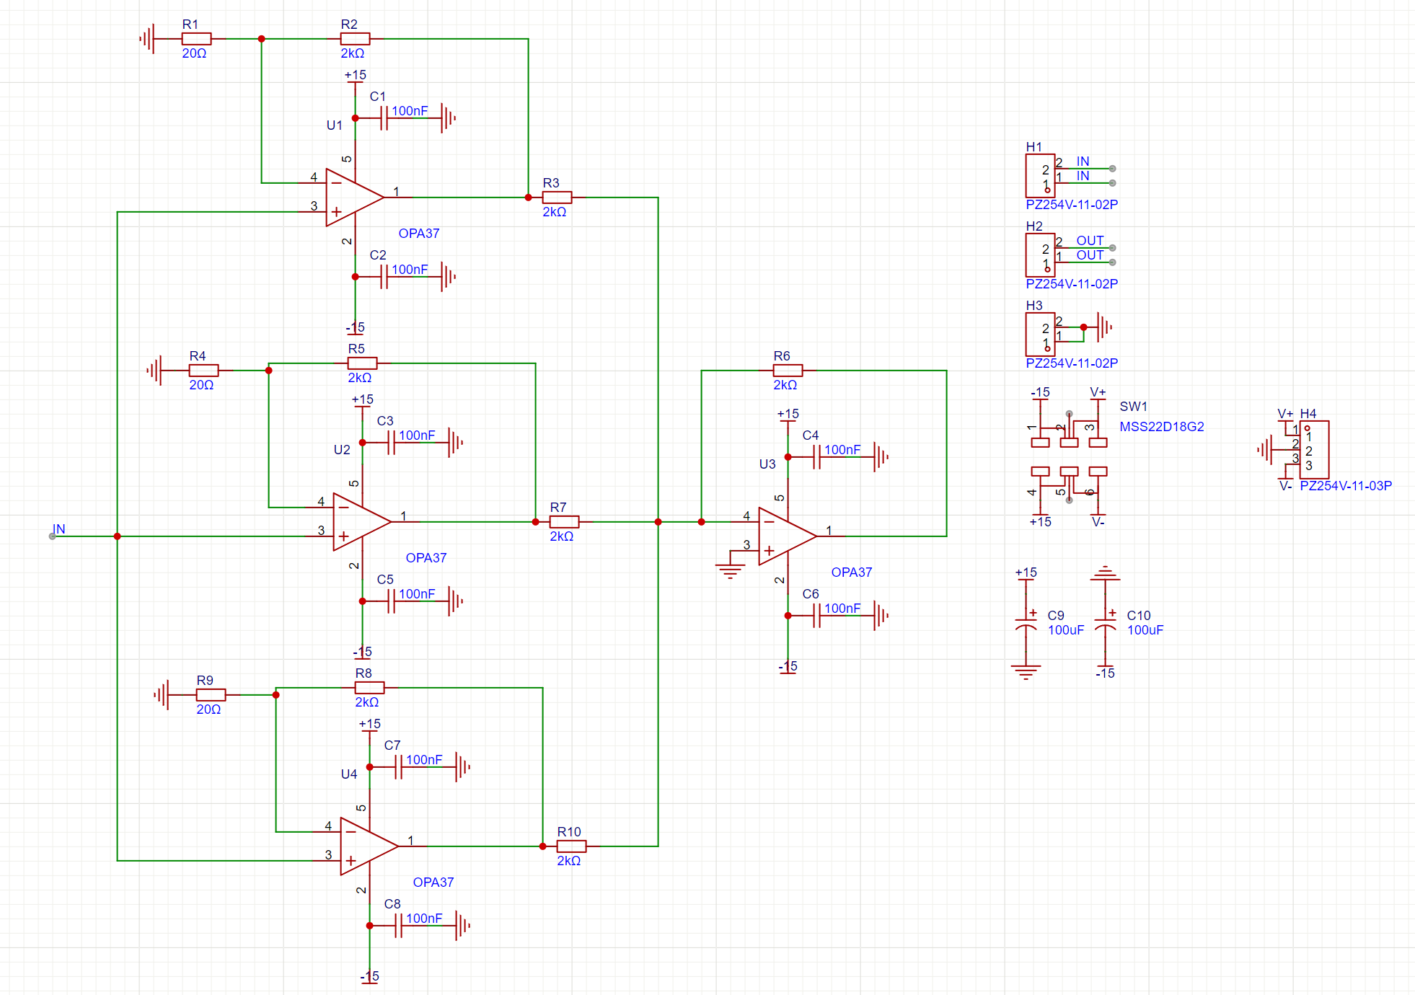
Task: Click the C10 100uF capacitor symbol
Action: (1105, 624)
